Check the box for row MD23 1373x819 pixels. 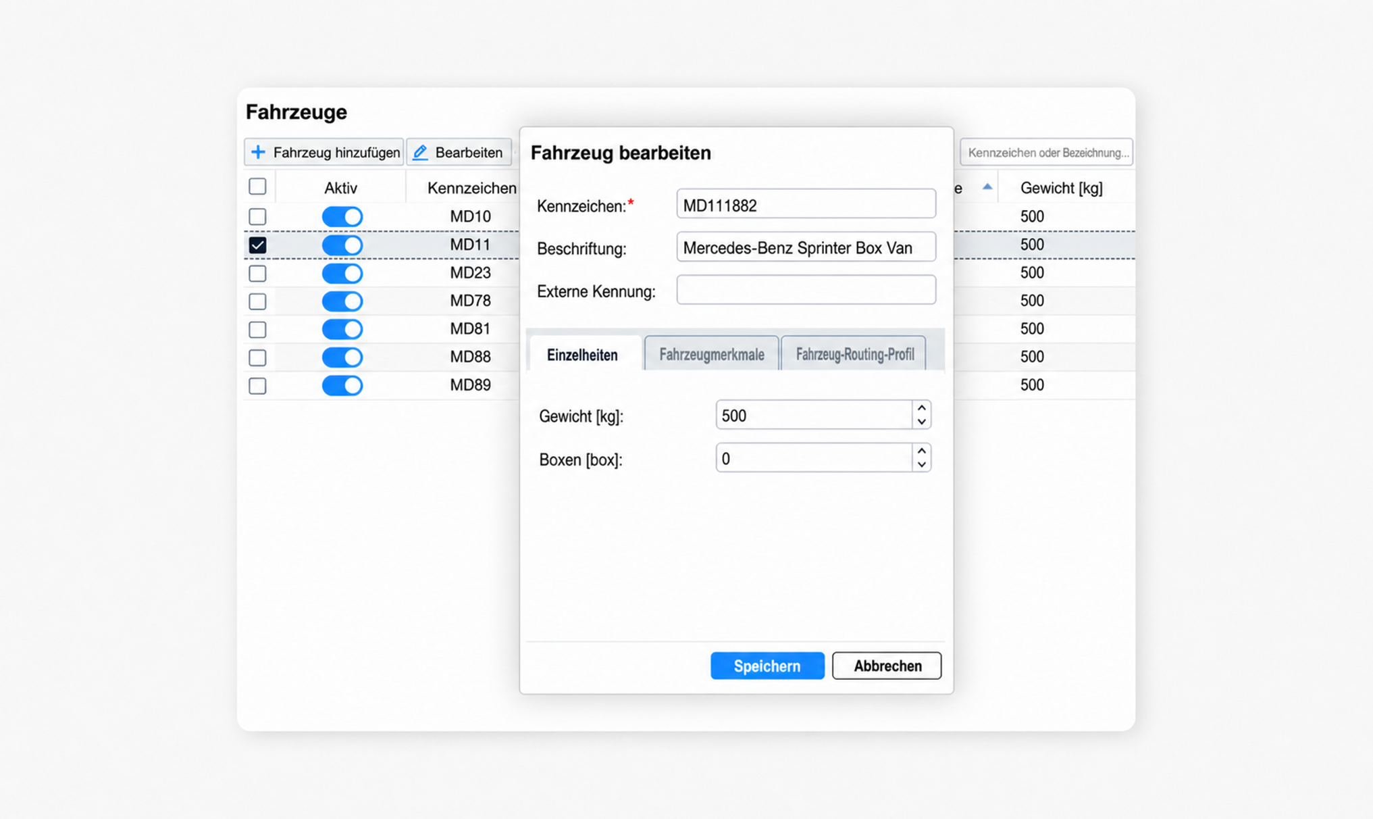[x=257, y=274]
